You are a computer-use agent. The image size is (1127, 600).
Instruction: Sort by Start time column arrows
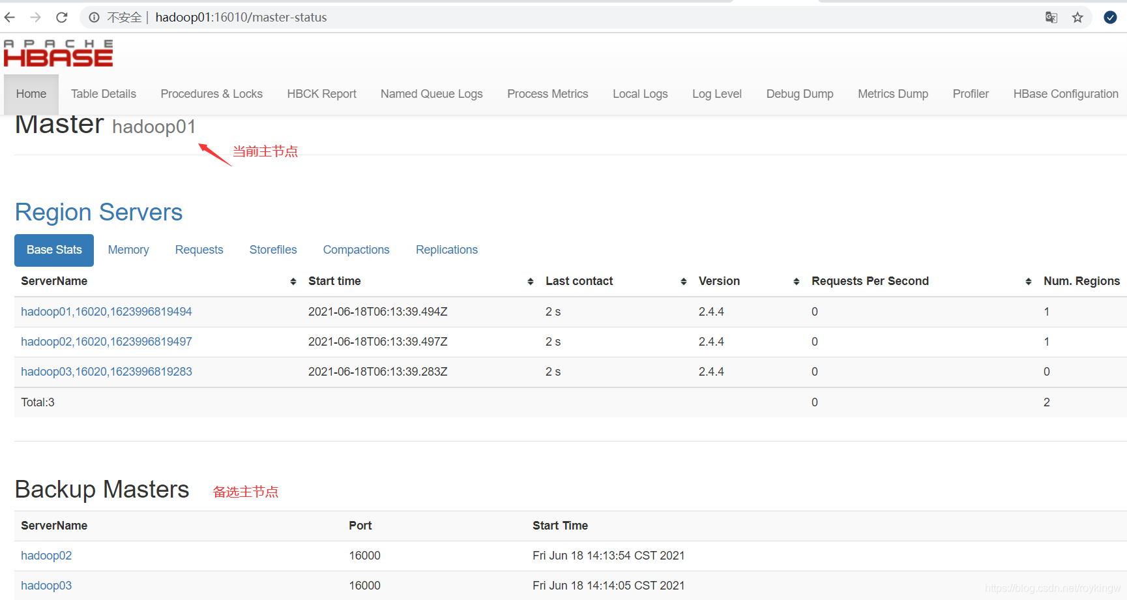click(x=531, y=281)
